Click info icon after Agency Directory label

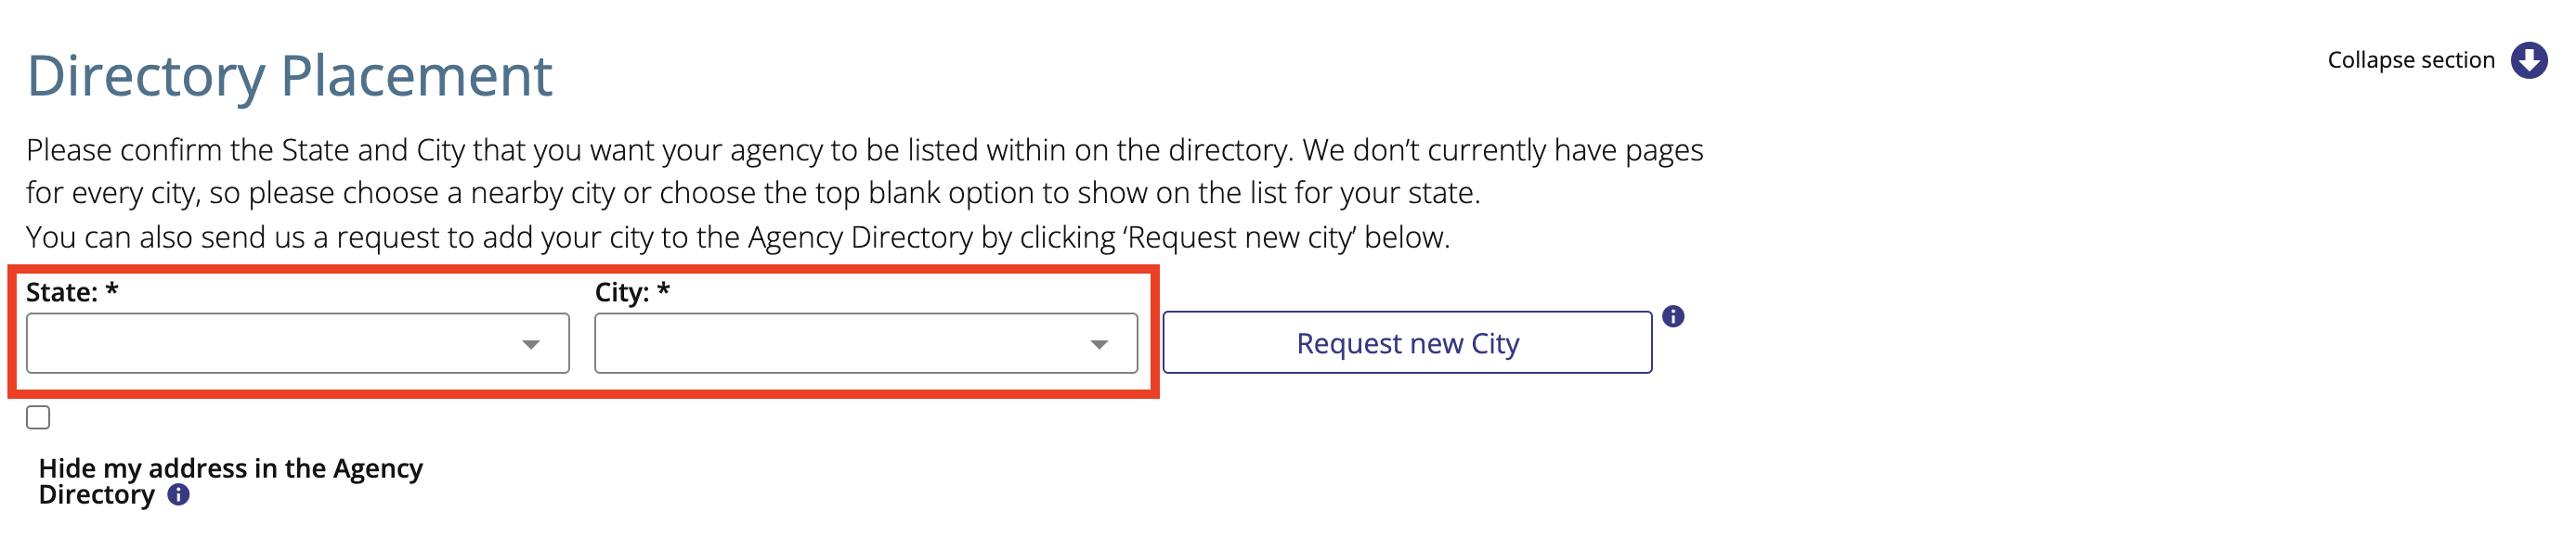(178, 495)
